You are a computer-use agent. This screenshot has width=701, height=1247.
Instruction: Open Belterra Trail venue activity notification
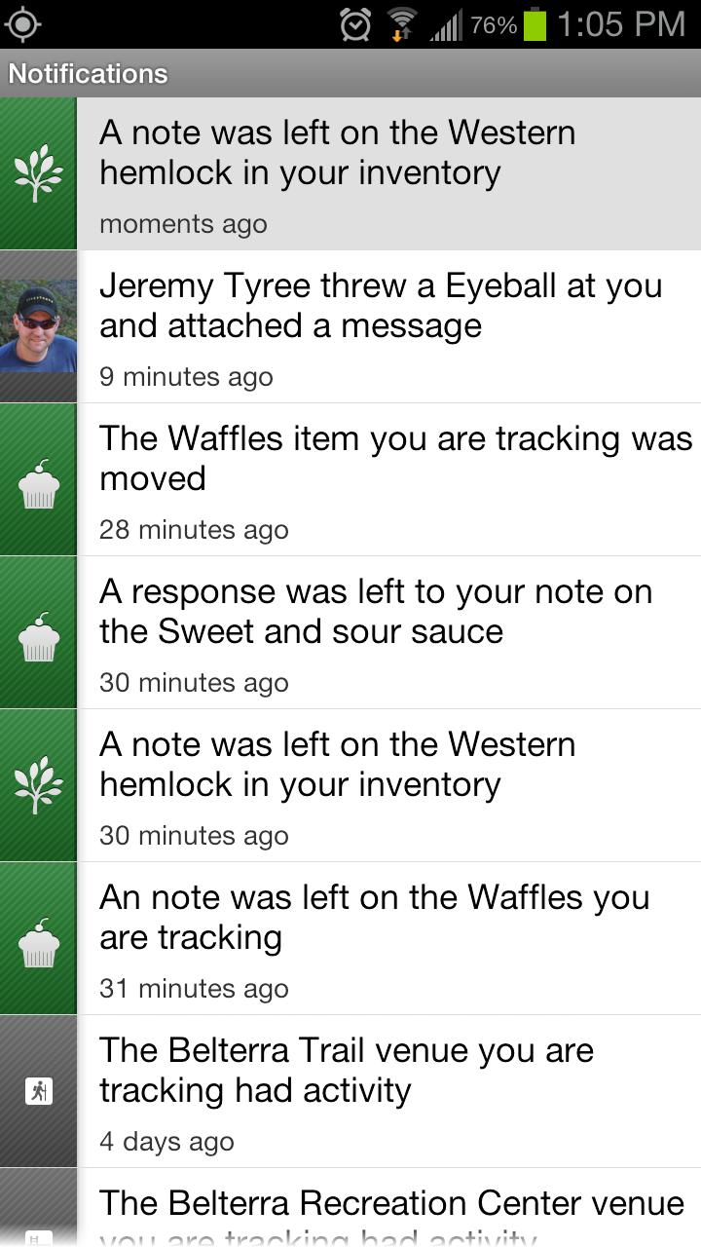[389, 1091]
